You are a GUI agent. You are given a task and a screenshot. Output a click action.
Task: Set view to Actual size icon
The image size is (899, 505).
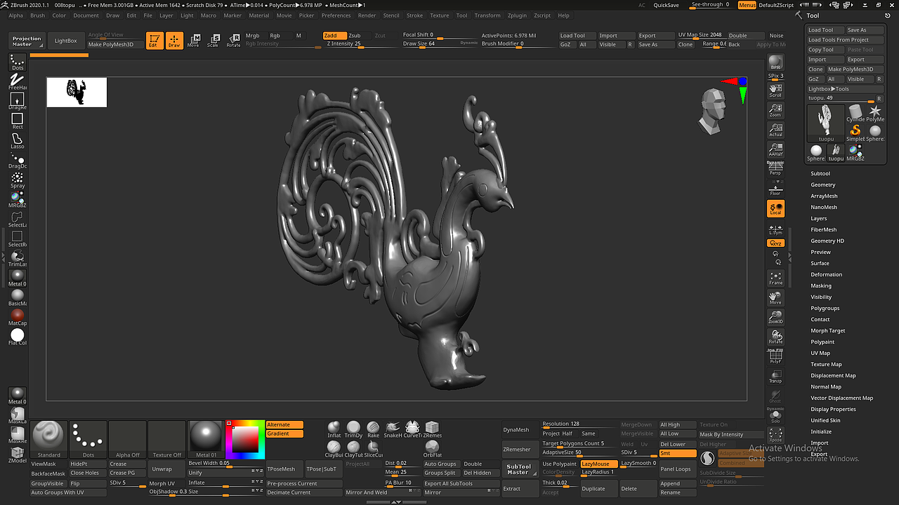(775, 130)
